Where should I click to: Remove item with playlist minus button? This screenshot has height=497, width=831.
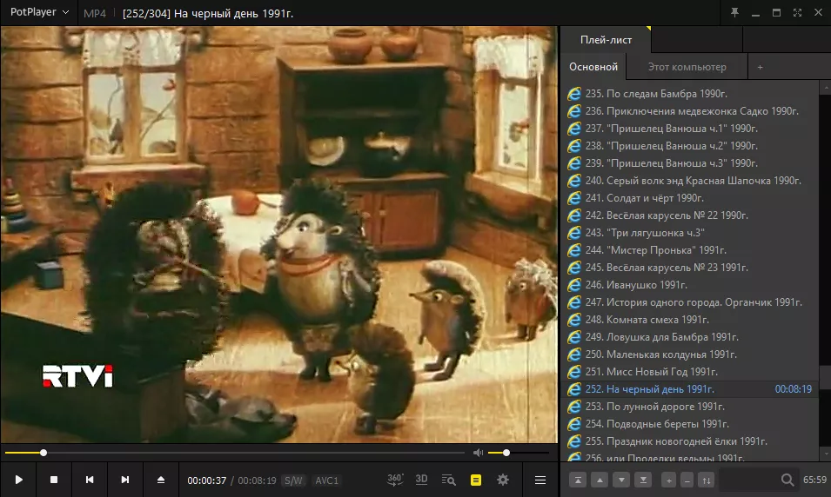[687, 480]
